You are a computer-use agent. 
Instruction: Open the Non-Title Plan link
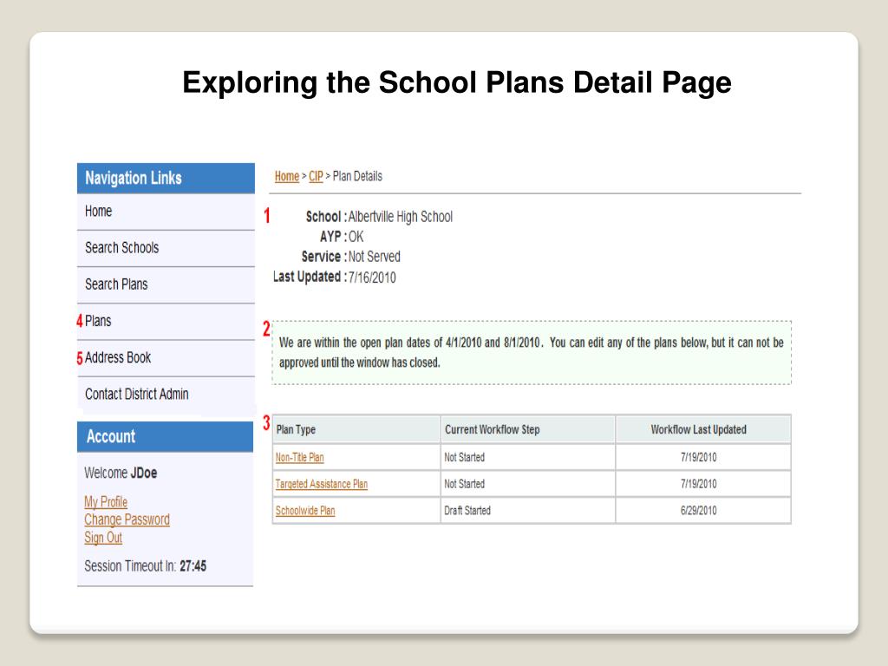(299, 458)
